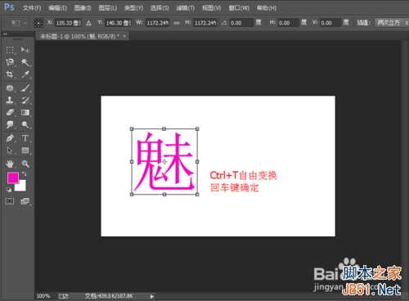Screen dimensions: 409x301
Task: Open the 视图(V) menu
Action: 212,8
